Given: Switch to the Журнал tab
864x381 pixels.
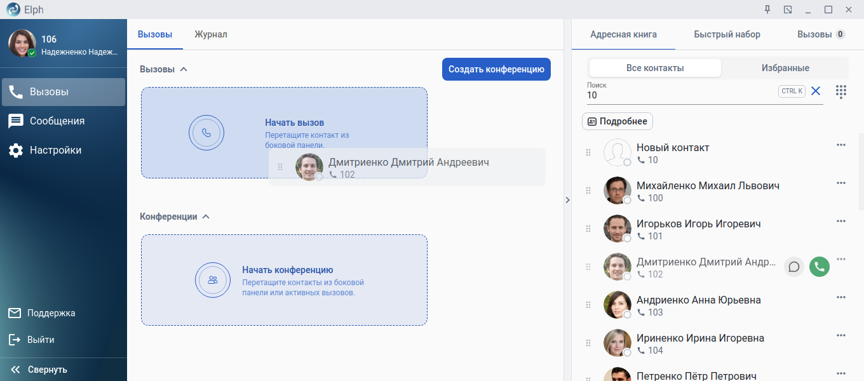Looking at the screenshot, I should click(211, 34).
